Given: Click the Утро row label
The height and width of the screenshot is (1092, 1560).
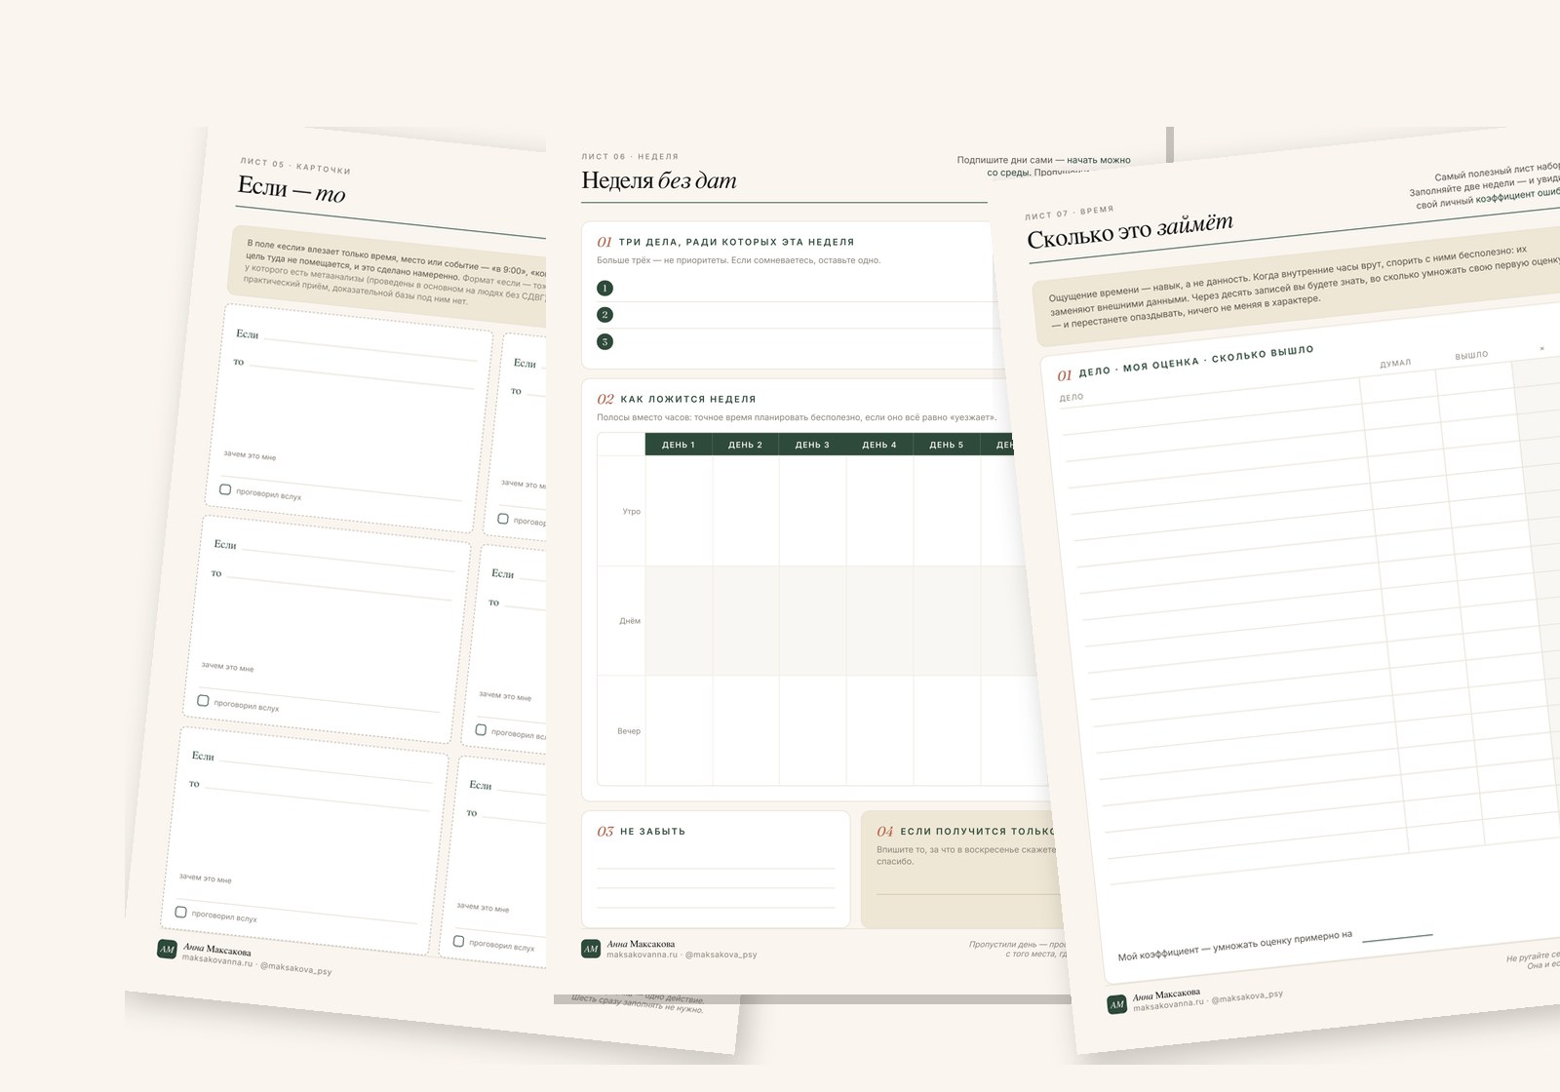Looking at the screenshot, I should 632,511.
